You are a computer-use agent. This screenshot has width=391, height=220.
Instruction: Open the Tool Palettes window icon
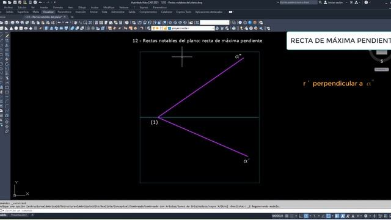point(106,23)
